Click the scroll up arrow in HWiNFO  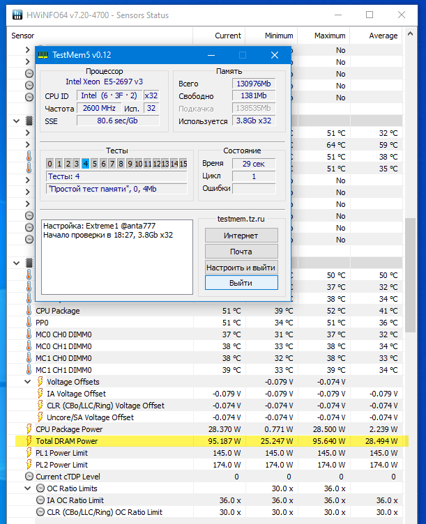(x=410, y=33)
